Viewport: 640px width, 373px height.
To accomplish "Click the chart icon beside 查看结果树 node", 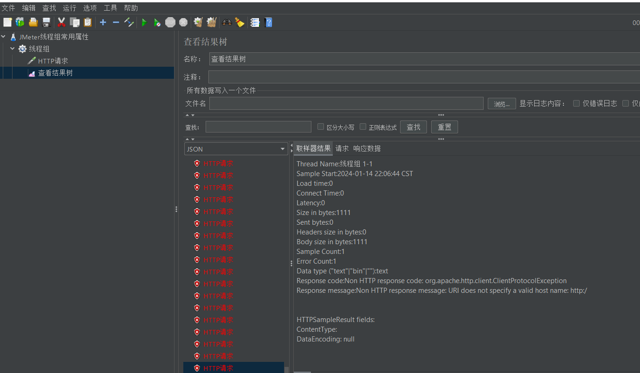I will pos(32,73).
